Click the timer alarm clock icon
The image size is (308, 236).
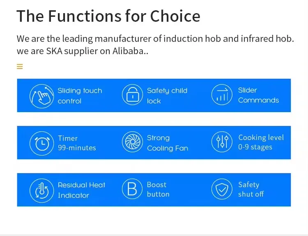(x=42, y=143)
